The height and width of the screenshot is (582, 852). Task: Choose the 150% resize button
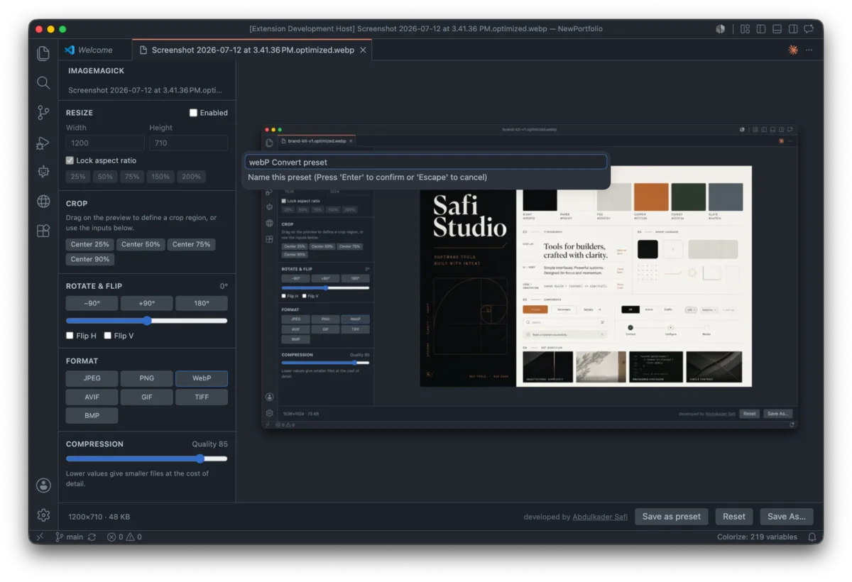[160, 177]
